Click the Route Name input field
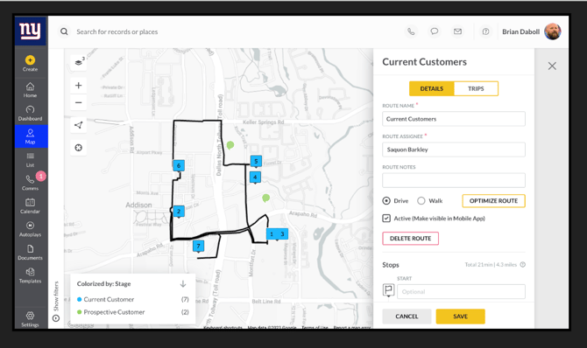The image size is (587, 348). (x=454, y=119)
